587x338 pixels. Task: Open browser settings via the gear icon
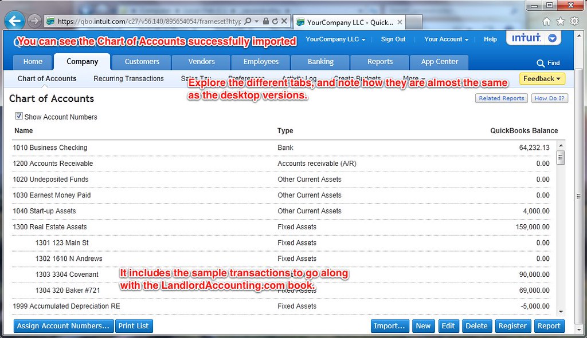point(573,21)
